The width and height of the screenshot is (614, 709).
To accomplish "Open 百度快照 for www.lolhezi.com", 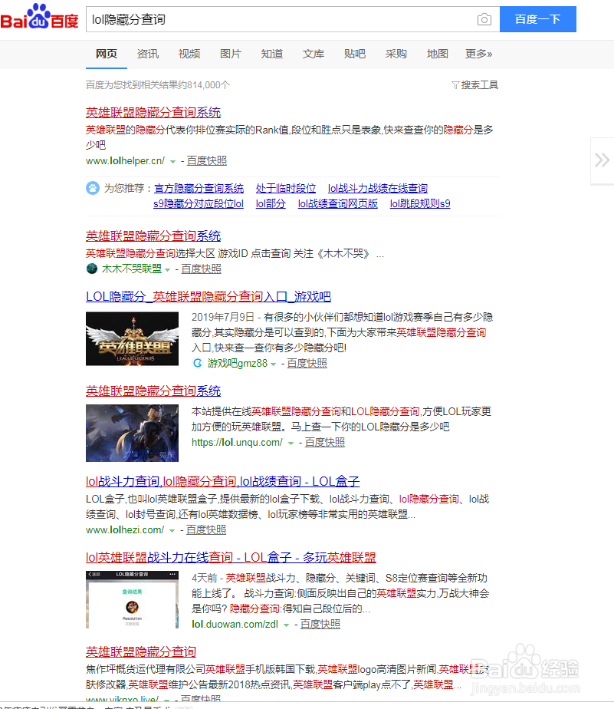I will click(x=206, y=529).
